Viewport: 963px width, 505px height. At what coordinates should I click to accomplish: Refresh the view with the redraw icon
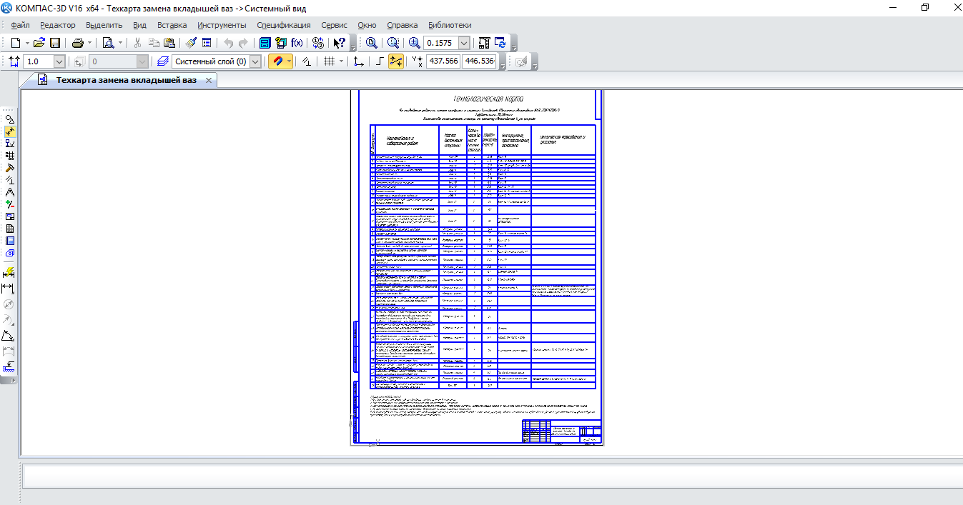(500, 43)
